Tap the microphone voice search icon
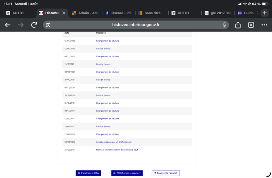Viewport: 272px width, 178px height. coord(224,25)
